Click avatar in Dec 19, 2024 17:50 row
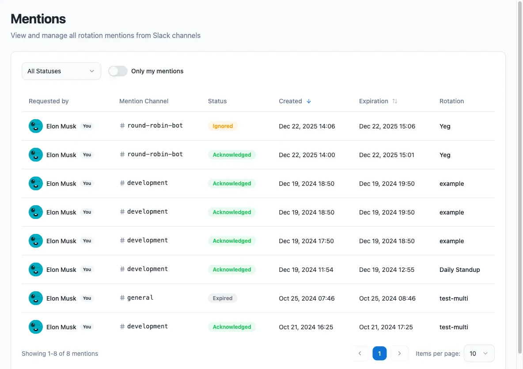 pyautogui.click(x=36, y=241)
